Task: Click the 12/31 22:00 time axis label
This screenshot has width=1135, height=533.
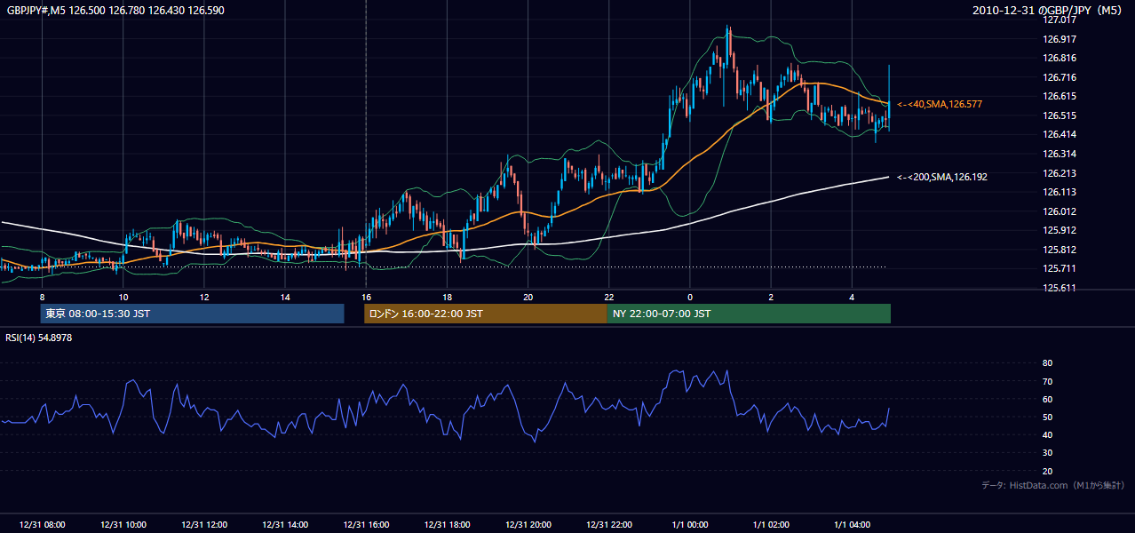Action: pos(608,524)
